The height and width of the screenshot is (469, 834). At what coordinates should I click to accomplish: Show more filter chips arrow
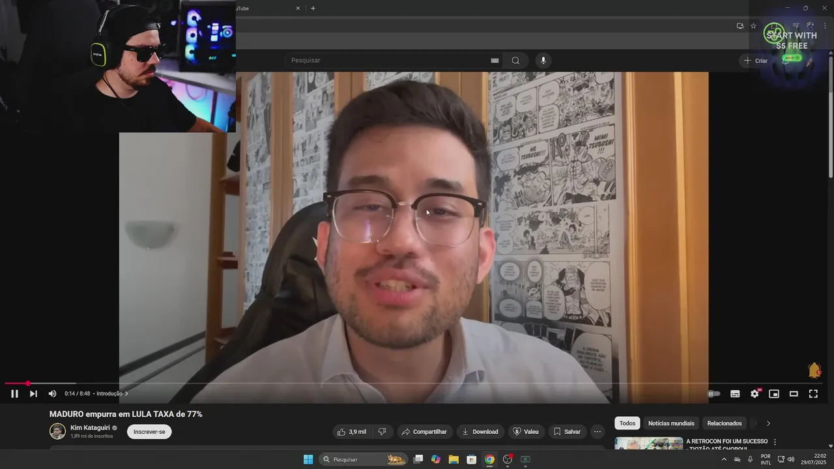pyautogui.click(x=768, y=423)
